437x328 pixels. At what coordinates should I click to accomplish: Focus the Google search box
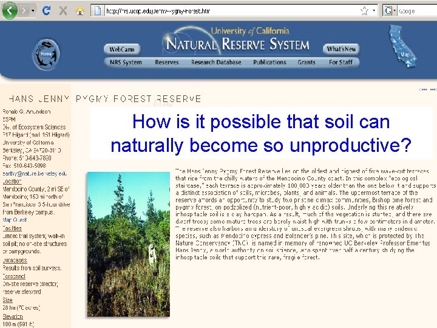click(x=417, y=11)
